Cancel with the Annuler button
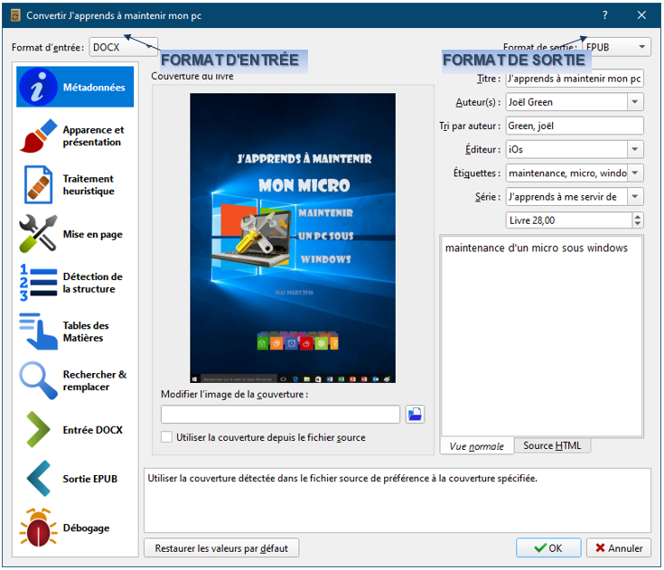 [x=619, y=548]
